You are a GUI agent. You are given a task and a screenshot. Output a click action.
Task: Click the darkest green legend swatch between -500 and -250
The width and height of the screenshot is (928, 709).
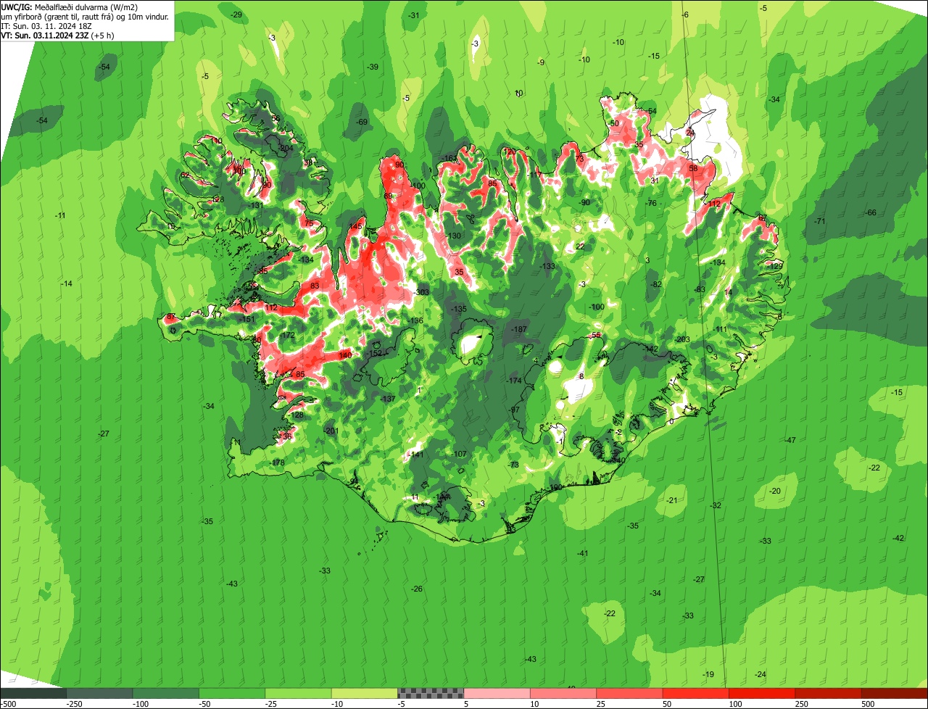pos(33,693)
